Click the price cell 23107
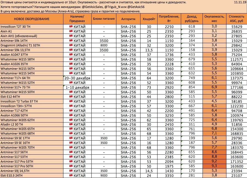 click(x=237, y=176)
